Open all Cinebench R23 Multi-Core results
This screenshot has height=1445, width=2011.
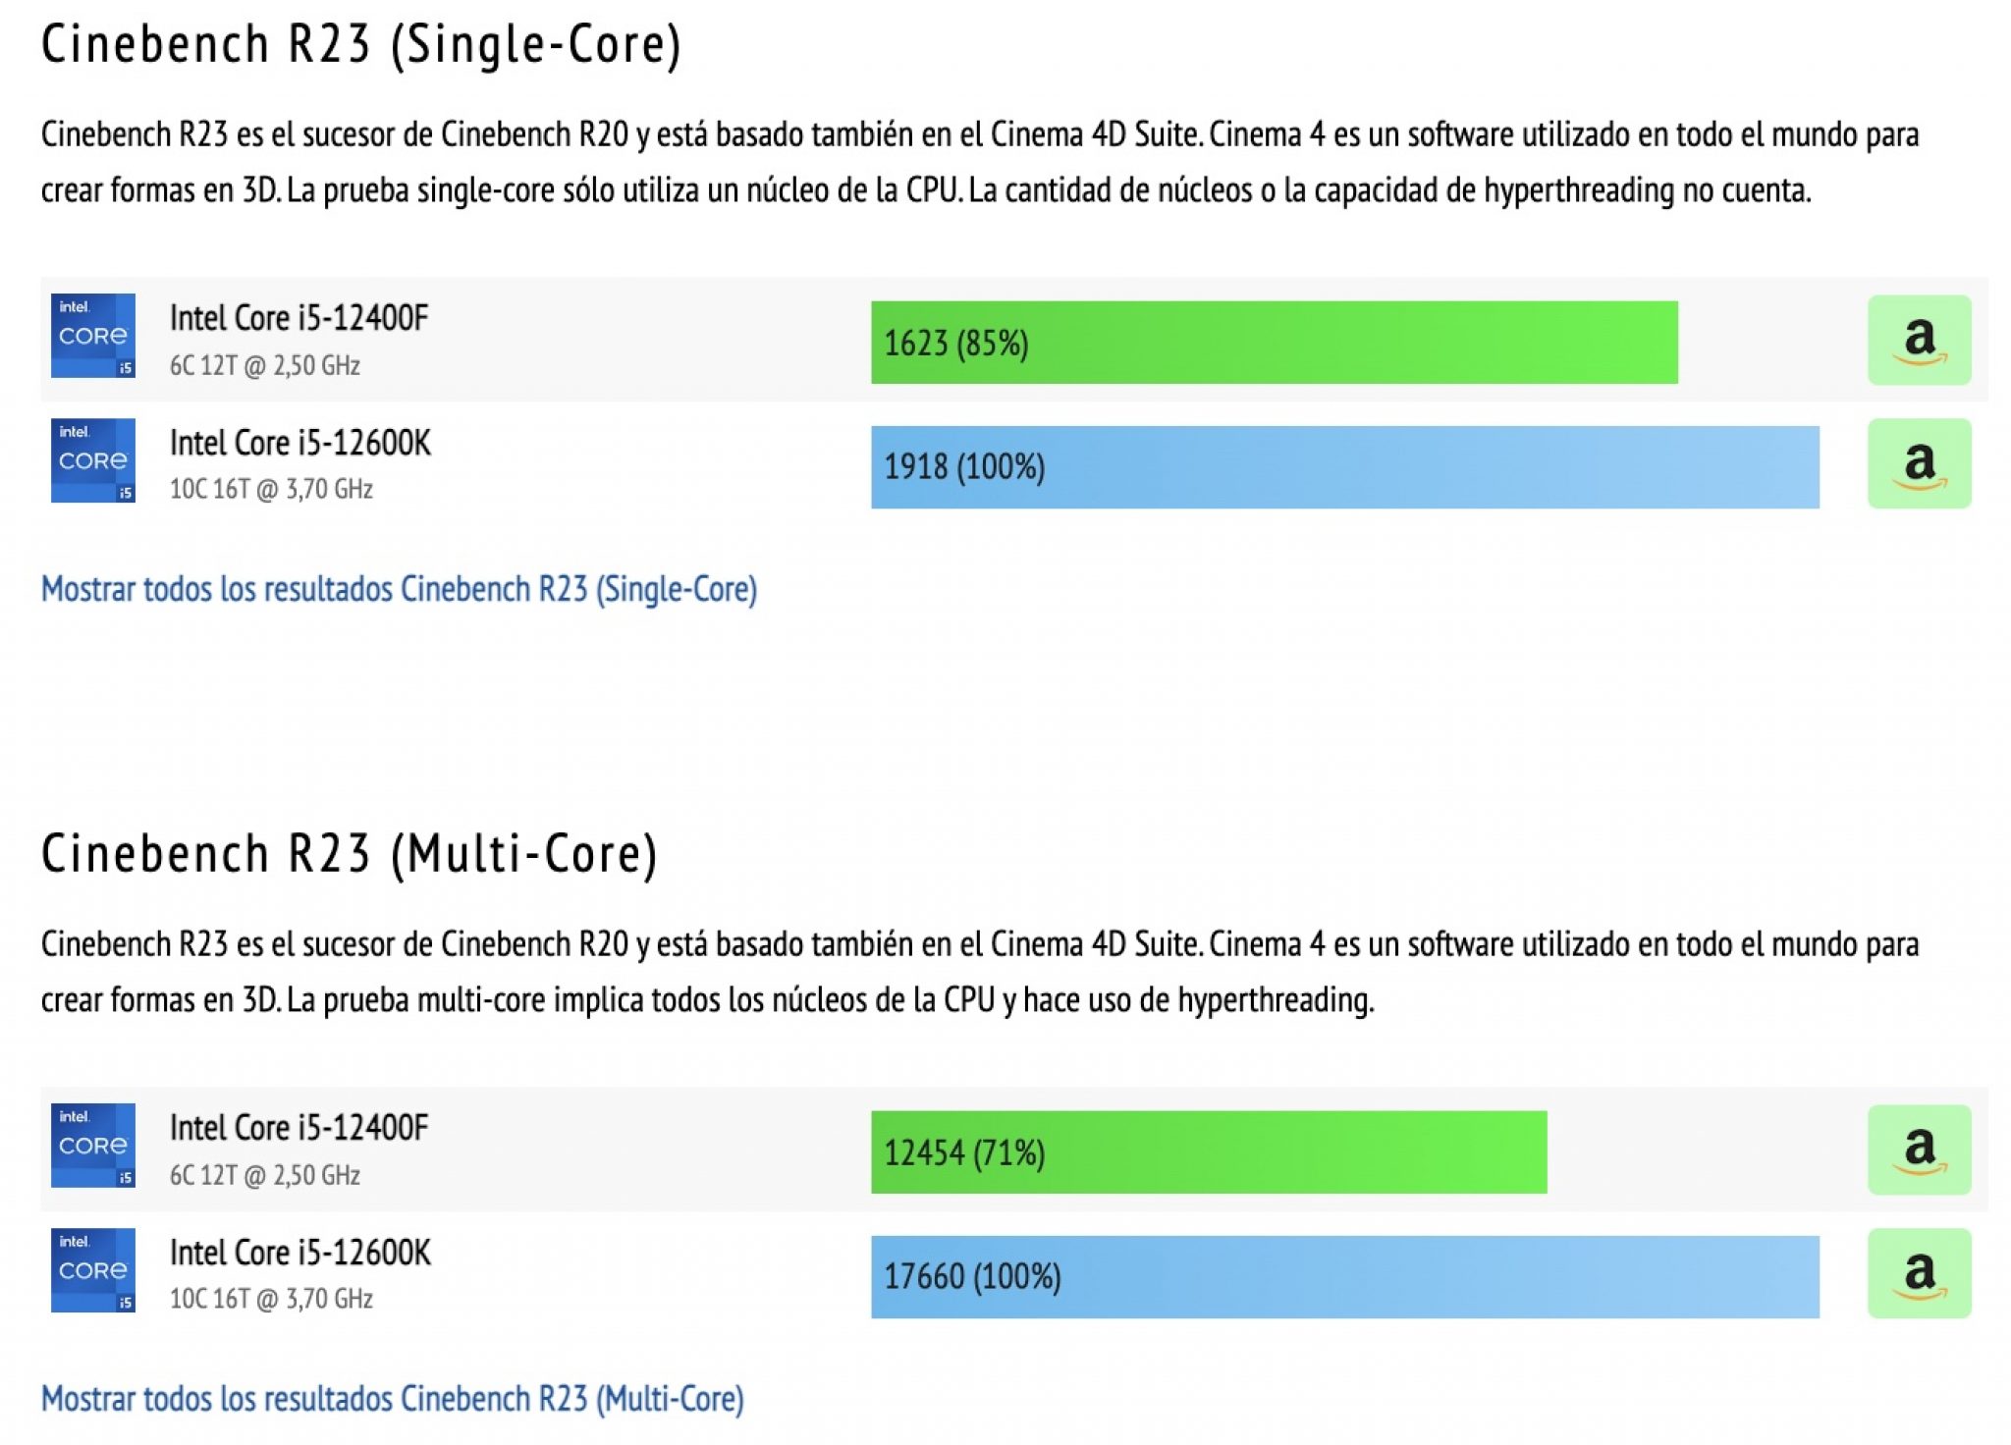point(391,1395)
